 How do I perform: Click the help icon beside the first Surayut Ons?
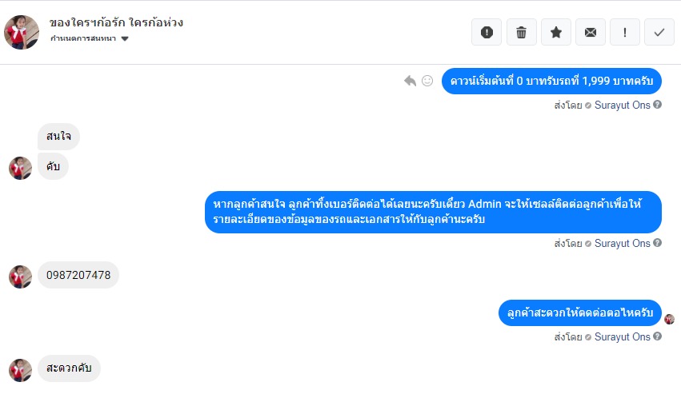coord(658,105)
